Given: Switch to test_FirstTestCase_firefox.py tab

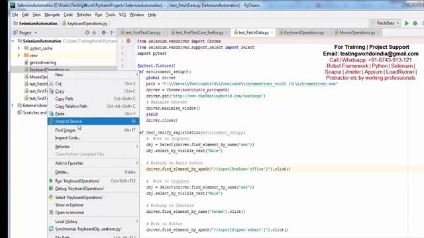Looking at the screenshot, I should tap(199, 32).
